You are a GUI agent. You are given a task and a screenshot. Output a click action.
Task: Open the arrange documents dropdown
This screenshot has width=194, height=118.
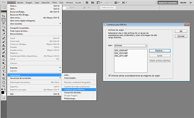(117, 3)
